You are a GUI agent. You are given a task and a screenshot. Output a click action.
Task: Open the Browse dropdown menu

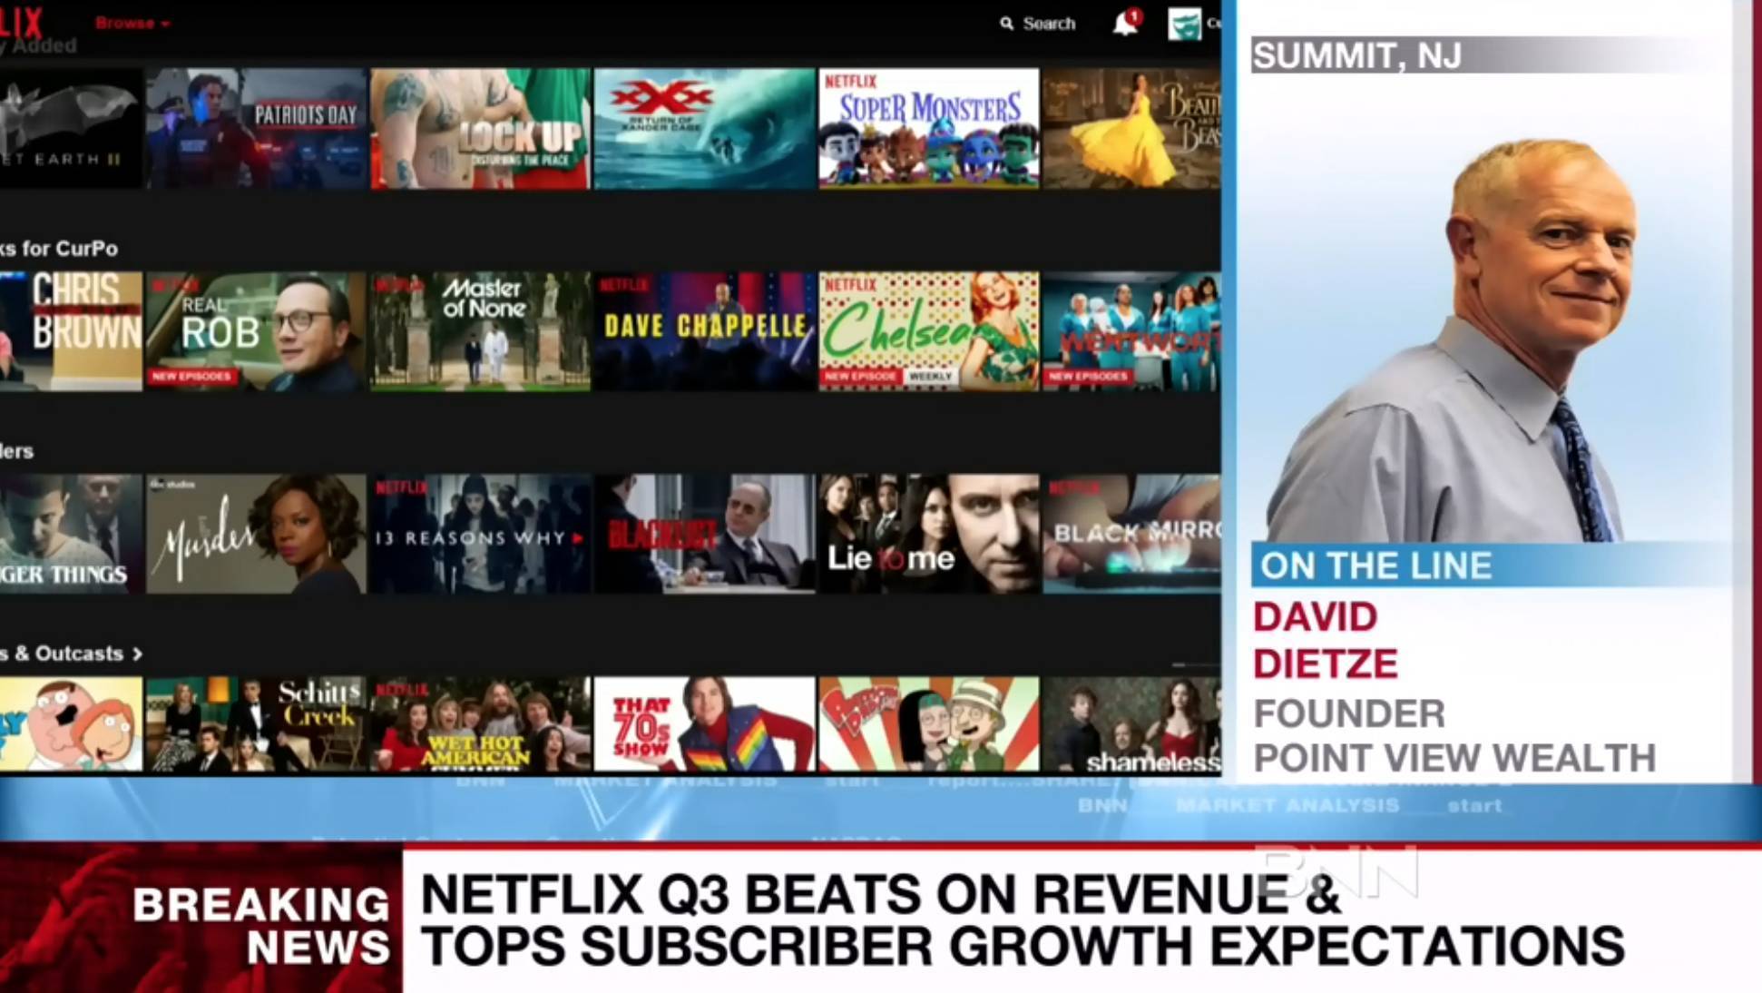(x=132, y=23)
